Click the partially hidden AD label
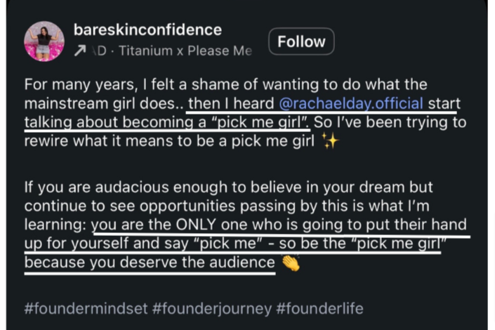Screen dimensions: 495x330 pyautogui.click(x=99, y=51)
